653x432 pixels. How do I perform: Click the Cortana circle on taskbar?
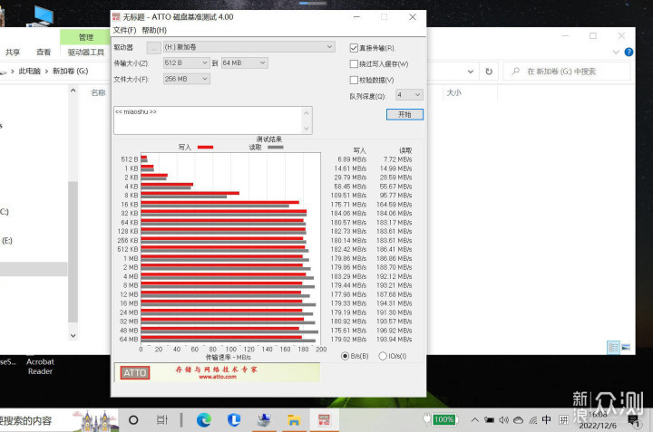133,420
